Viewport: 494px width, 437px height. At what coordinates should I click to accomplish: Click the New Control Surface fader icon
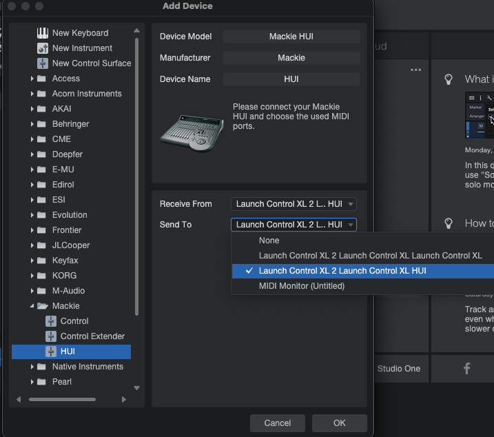coord(43,63)
